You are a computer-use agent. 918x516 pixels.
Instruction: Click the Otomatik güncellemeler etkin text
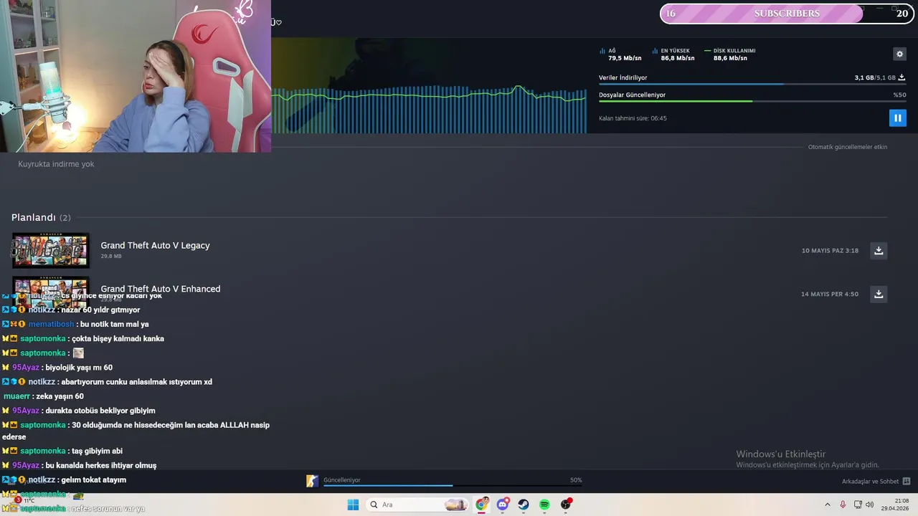[x=848, y=147]
